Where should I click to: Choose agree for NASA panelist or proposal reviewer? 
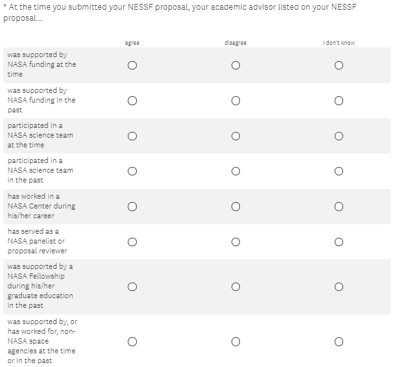(132, 242)
